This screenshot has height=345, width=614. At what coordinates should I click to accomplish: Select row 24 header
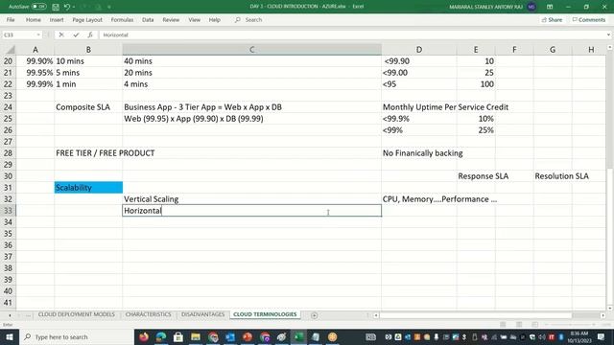[x=9, y=107]
